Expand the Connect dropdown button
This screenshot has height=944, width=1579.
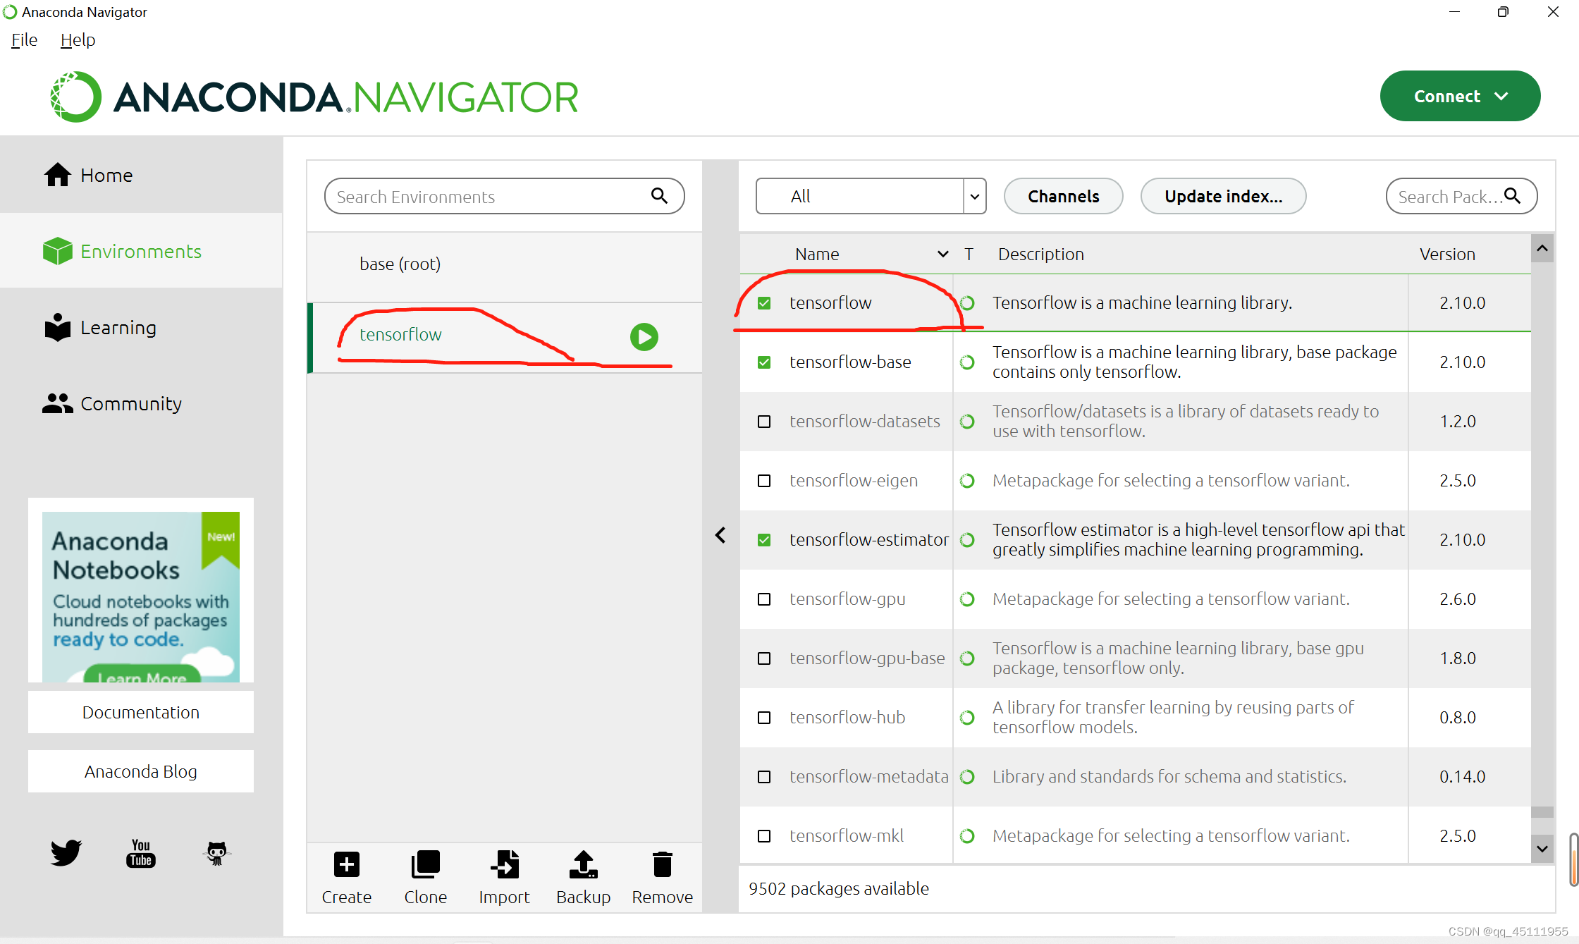tap(1460, 96)
